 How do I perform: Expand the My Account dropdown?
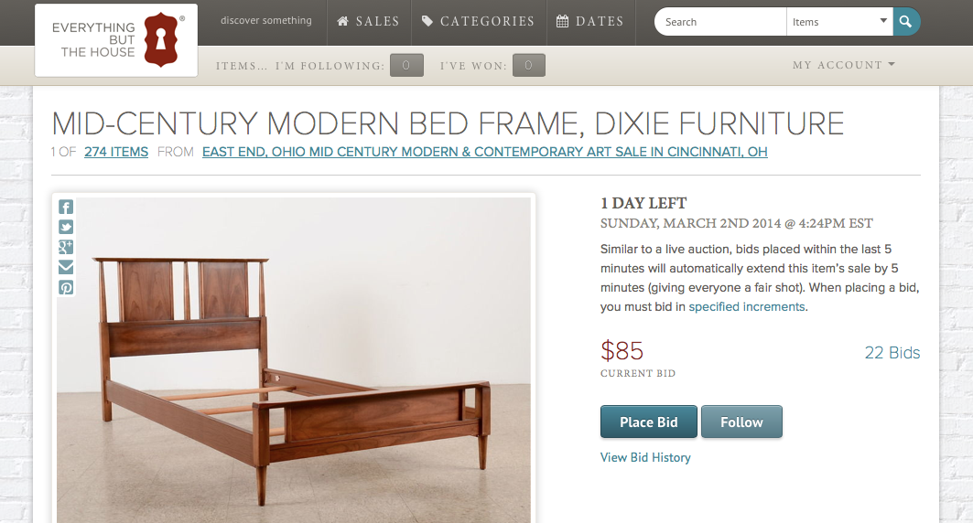pyautogui.click(x=843, y=65)
